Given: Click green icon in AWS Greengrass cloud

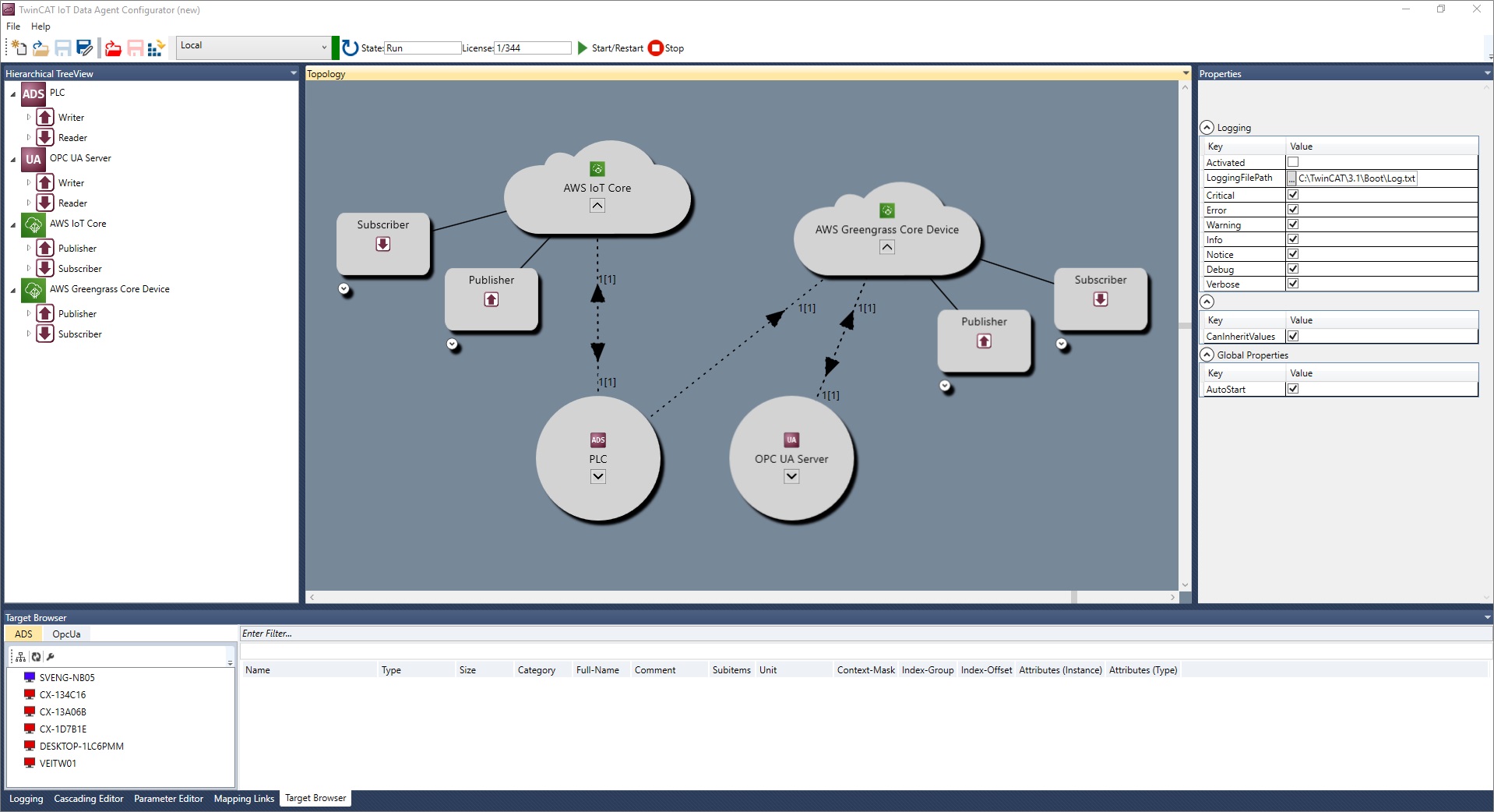Looking at the screenshot, I should tap(887, 210).
